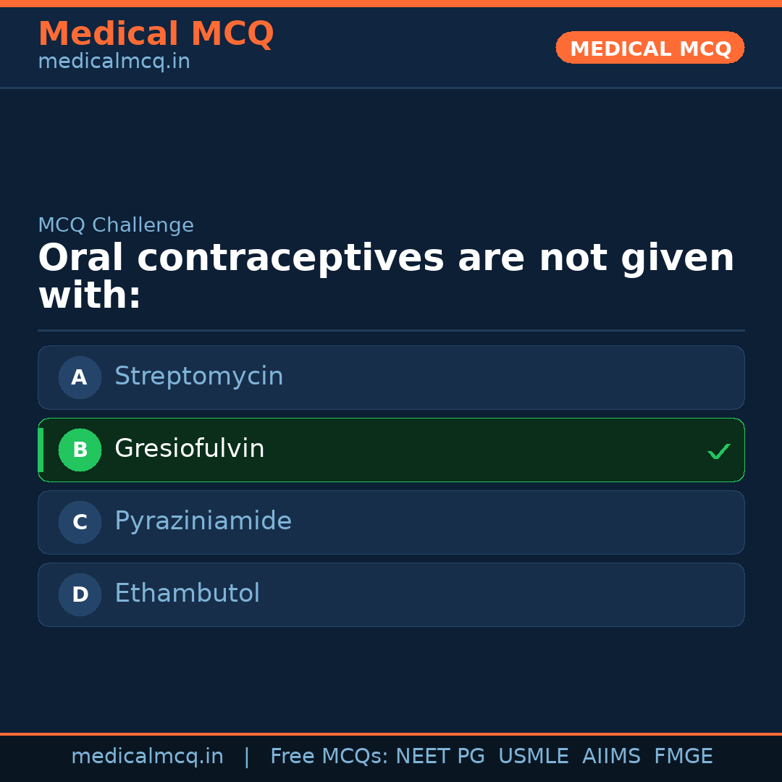Click the Free MCQs footer label

pyautogui.click(x=329, y=757)
